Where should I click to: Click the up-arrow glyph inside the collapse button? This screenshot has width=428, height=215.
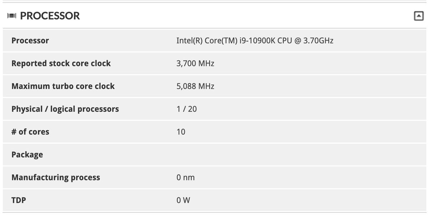coord(419,15)
